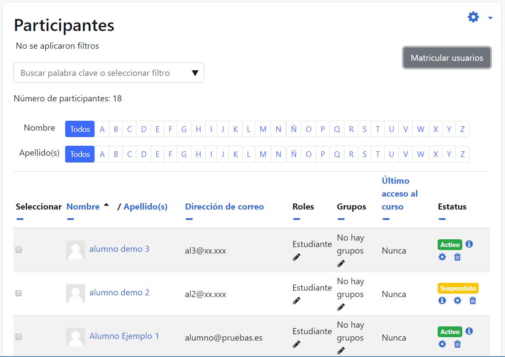Hide the Roles column with dash
The image size is (505, 357).
[x=297, y=219]
